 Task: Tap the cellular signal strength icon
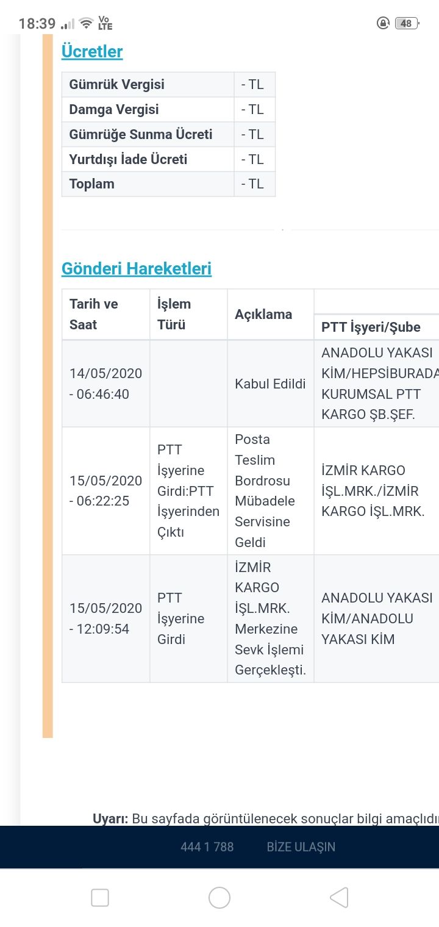pyautogui.click(x=68, y=24)
